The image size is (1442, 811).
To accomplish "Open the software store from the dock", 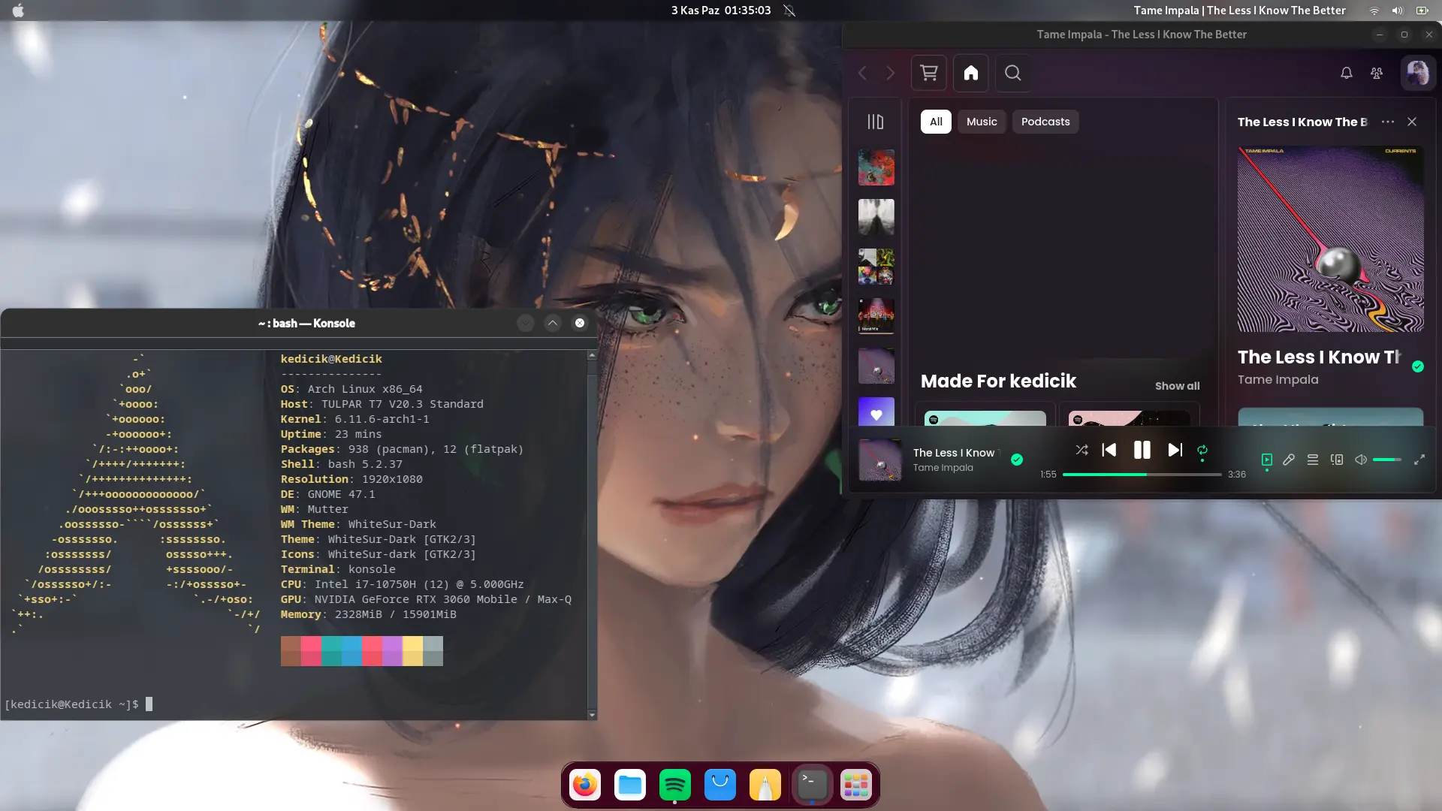I will [720, 785].
